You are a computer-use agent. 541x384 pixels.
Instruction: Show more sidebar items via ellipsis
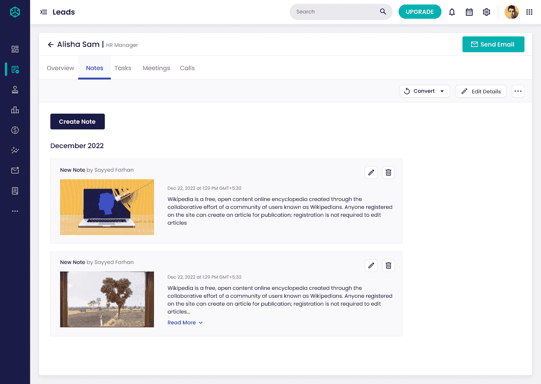tap(15, 211)
